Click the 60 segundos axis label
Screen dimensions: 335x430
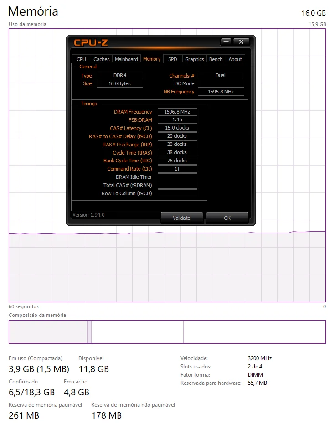(24, 306)
